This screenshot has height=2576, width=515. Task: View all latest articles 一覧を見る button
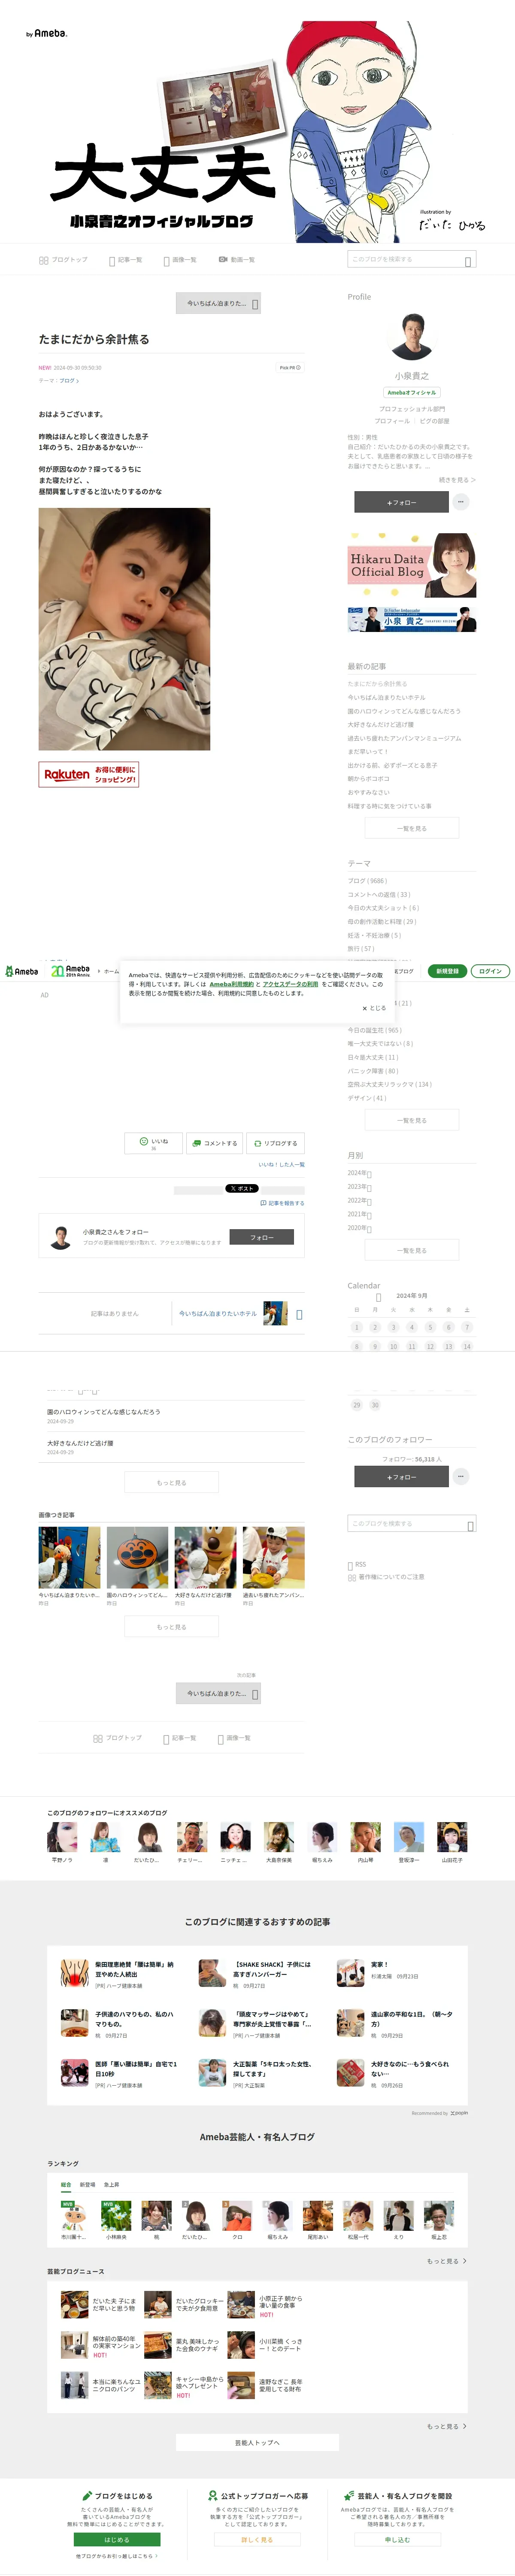(x=412, y=828)
